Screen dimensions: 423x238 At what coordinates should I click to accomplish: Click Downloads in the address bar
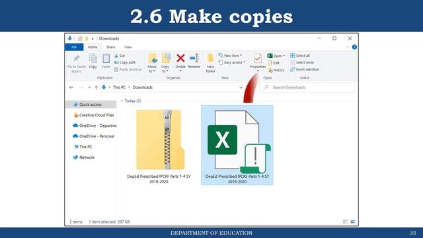pyautogui.click(x=143, y=87)
